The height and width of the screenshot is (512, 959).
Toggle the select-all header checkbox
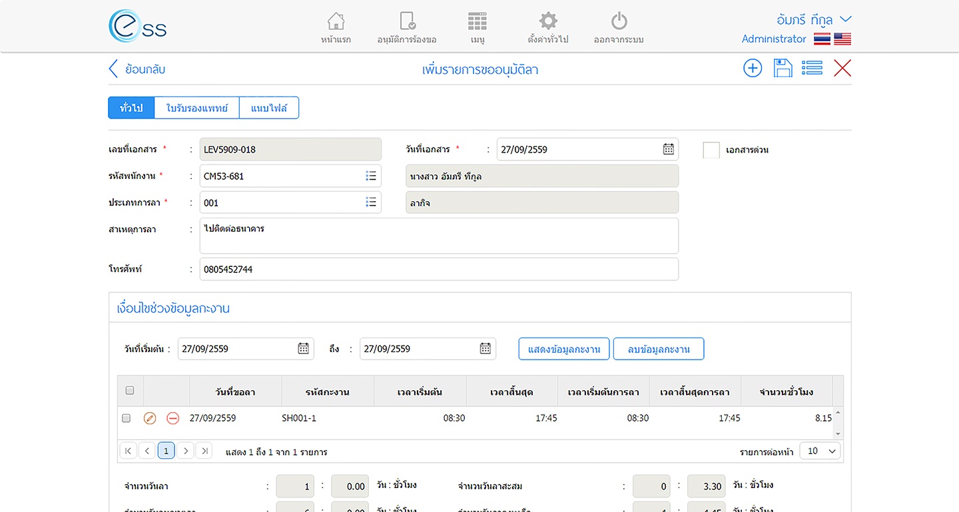pyautogui.click(x=130, y=391)
